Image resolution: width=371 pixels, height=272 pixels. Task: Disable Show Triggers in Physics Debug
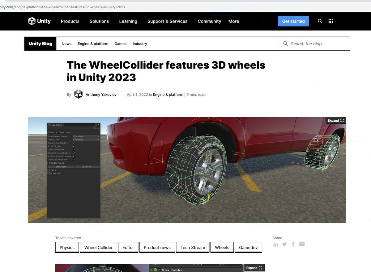tap(74, 146)
